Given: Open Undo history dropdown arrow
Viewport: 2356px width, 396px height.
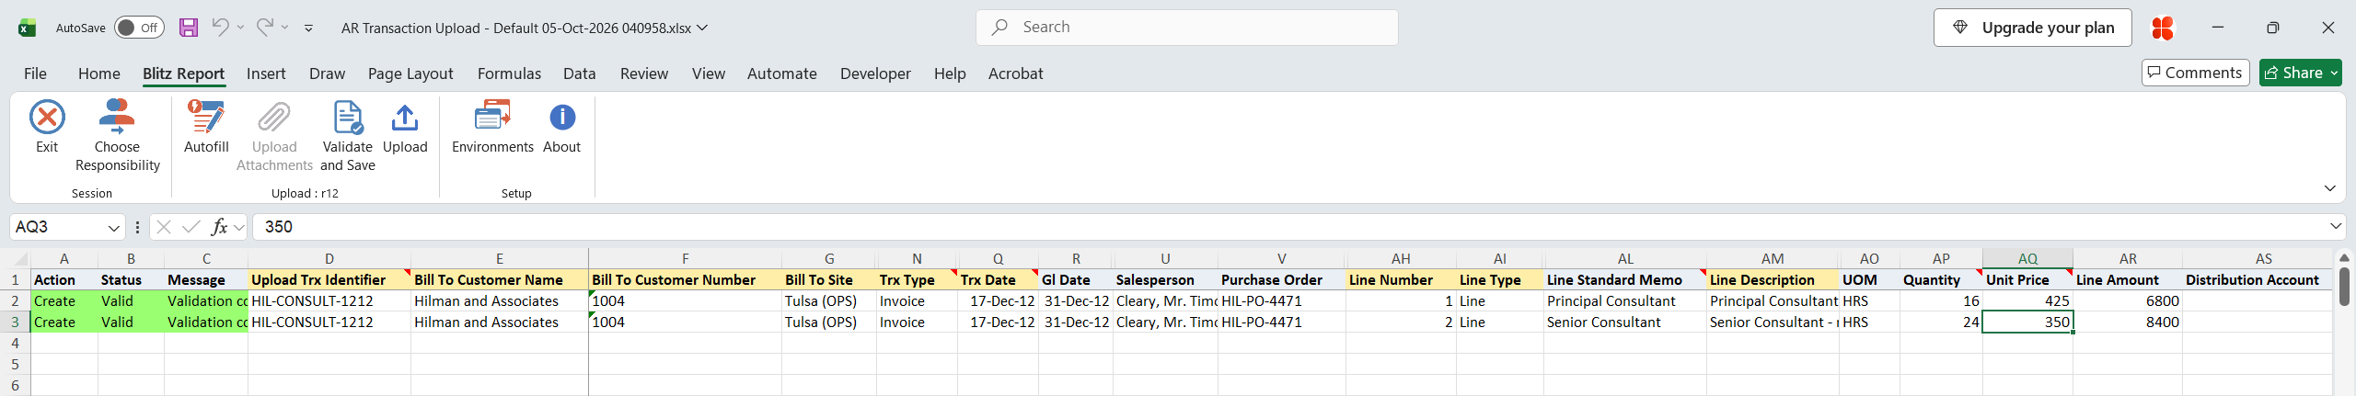Looking at the screenshot, I should [241, 28].
